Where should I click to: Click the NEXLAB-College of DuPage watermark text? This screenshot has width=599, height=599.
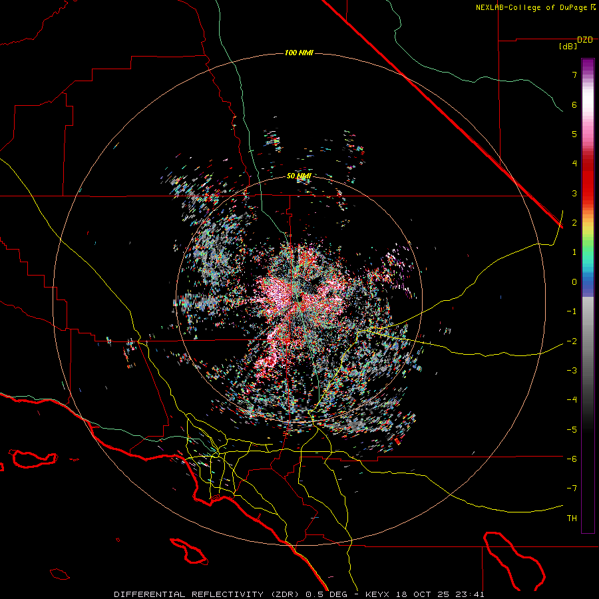pyautogui.click(x=536, y=7)
